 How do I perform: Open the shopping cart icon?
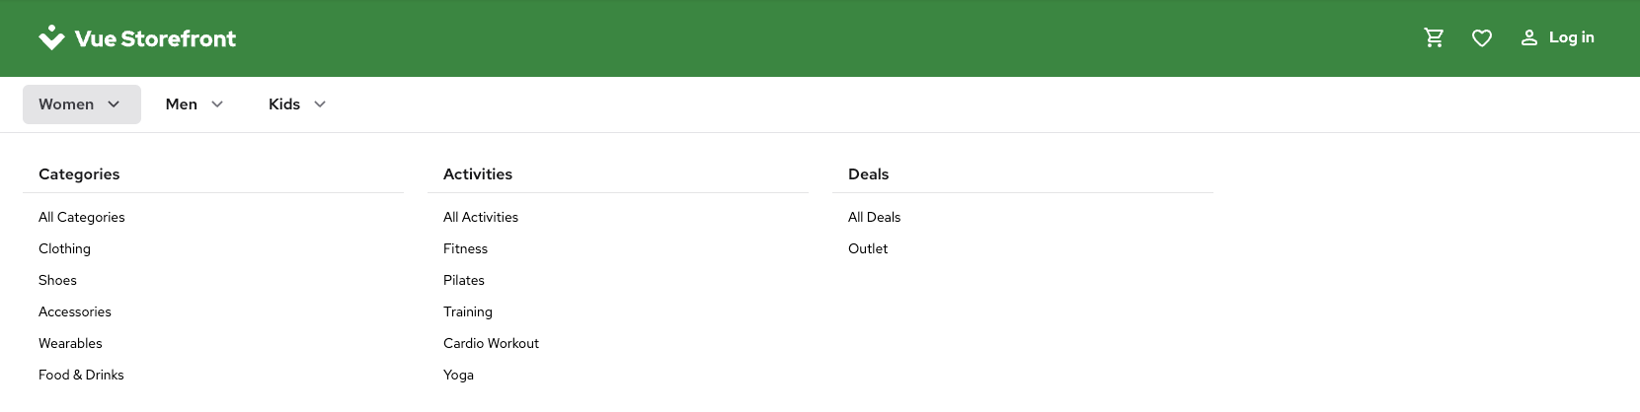click(1434, 38)
